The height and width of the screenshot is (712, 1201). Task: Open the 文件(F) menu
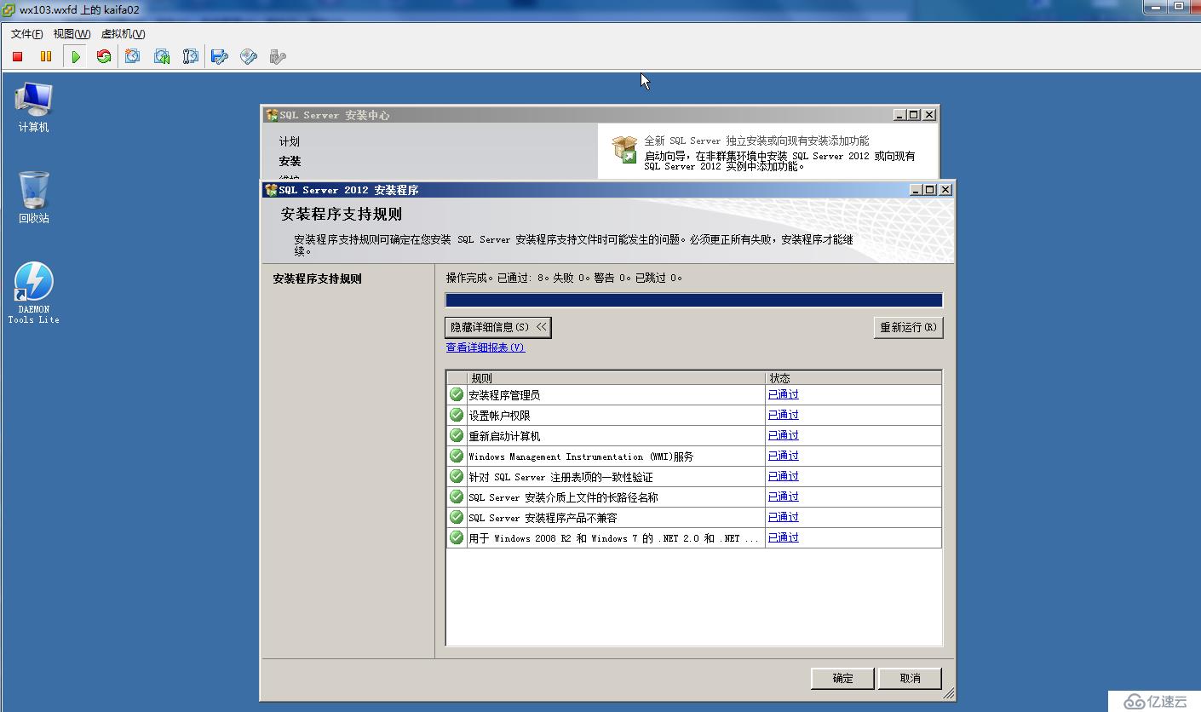(x=26, y=34)
